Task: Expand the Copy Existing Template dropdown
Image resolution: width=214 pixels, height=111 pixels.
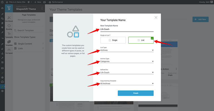Action: 127,84
